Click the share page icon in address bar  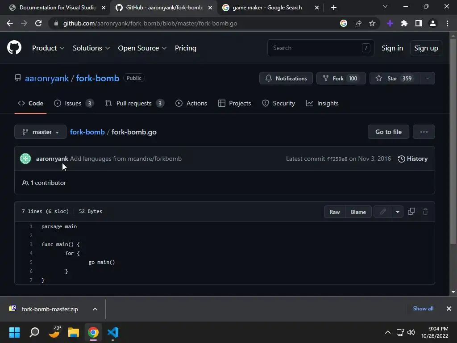tap(358, 23)
